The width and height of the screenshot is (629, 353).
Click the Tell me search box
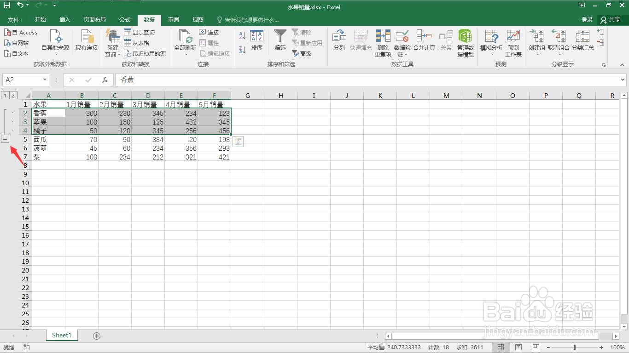point(248,20)
